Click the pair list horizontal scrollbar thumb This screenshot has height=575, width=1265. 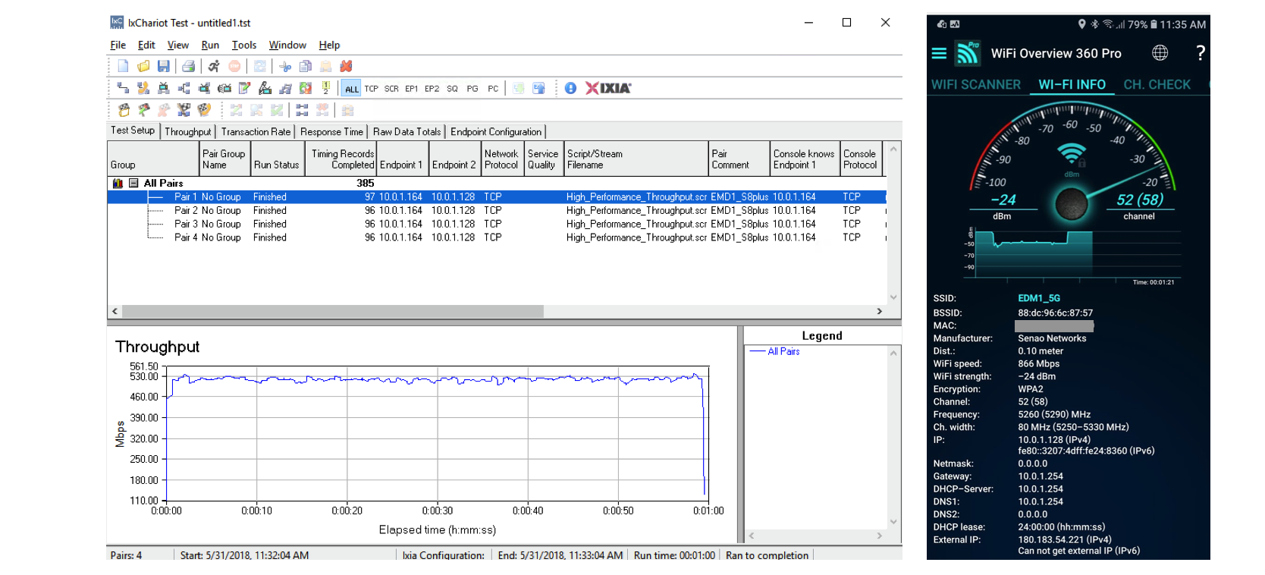pos(332,311)
